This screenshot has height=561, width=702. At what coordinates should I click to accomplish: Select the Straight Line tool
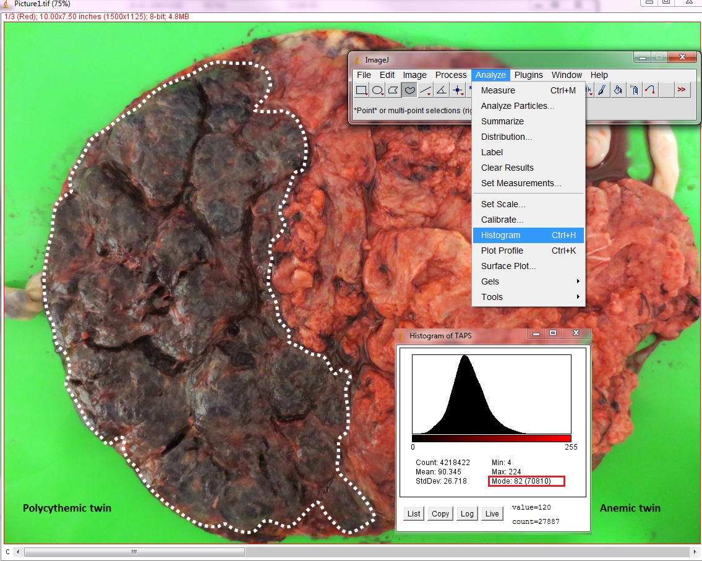[x=426, y=90]
